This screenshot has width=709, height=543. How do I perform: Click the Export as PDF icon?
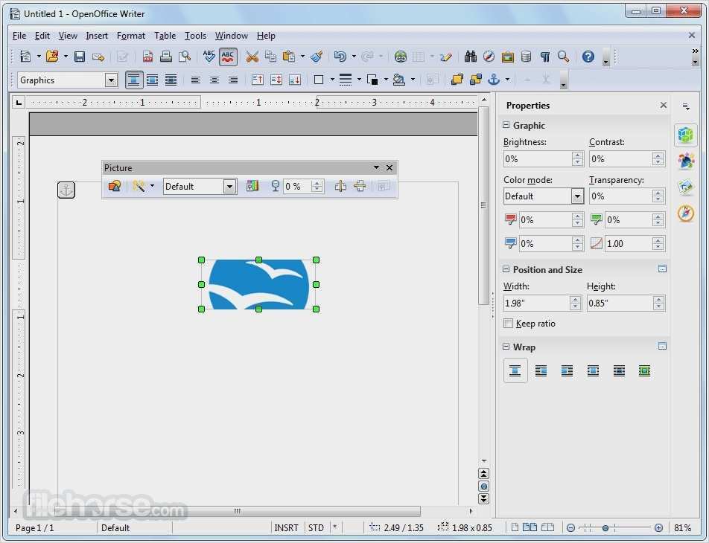click(x=147, y=57)
